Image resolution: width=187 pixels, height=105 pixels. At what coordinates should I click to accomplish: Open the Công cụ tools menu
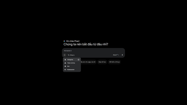tap(71, 55)
